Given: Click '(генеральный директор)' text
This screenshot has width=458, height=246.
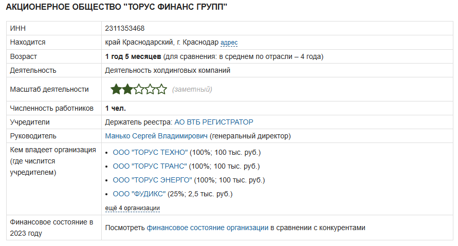Looking at the screenshot, I should click(x=250, y=136).
